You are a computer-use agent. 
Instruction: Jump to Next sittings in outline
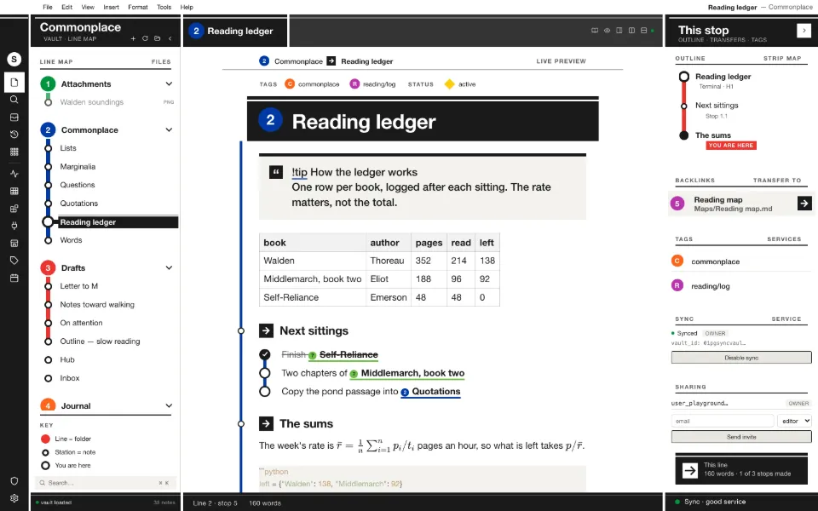click(x=717, y=106)
